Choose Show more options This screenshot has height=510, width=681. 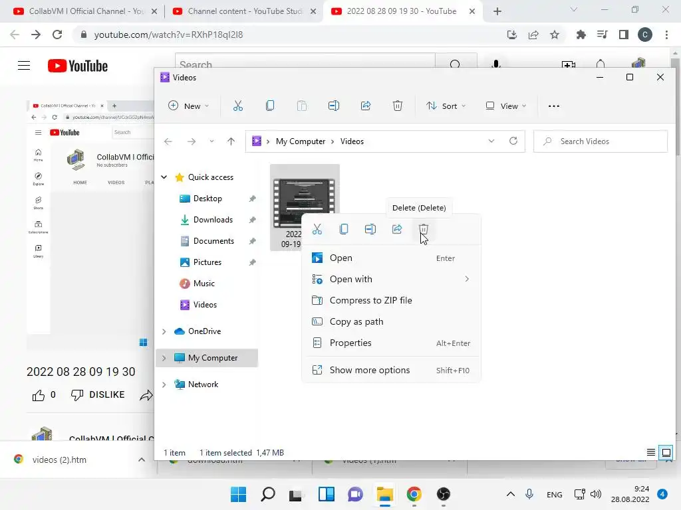click(391, 371)
